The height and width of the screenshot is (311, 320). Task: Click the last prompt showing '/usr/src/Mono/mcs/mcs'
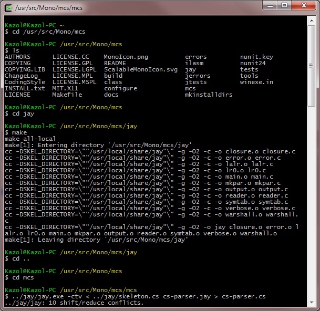(x=71, y=290)
